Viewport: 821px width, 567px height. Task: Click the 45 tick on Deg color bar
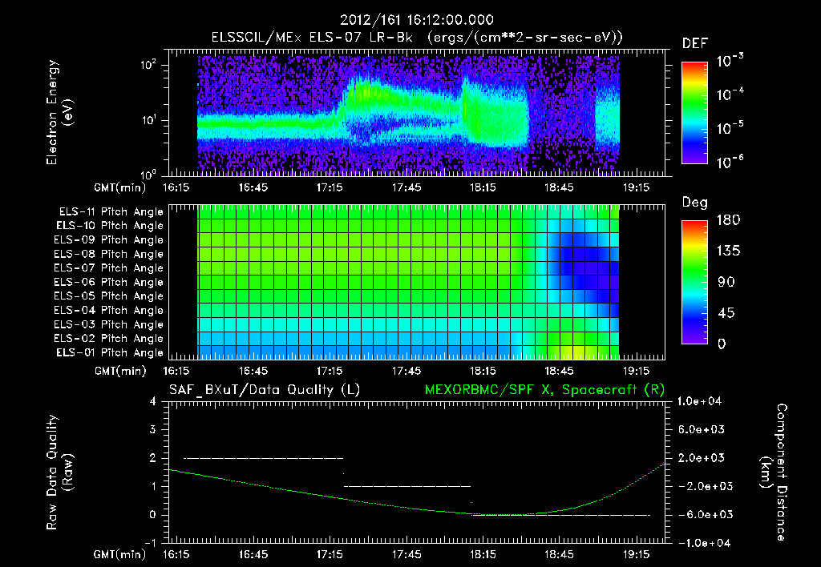[x=726, y=313]
